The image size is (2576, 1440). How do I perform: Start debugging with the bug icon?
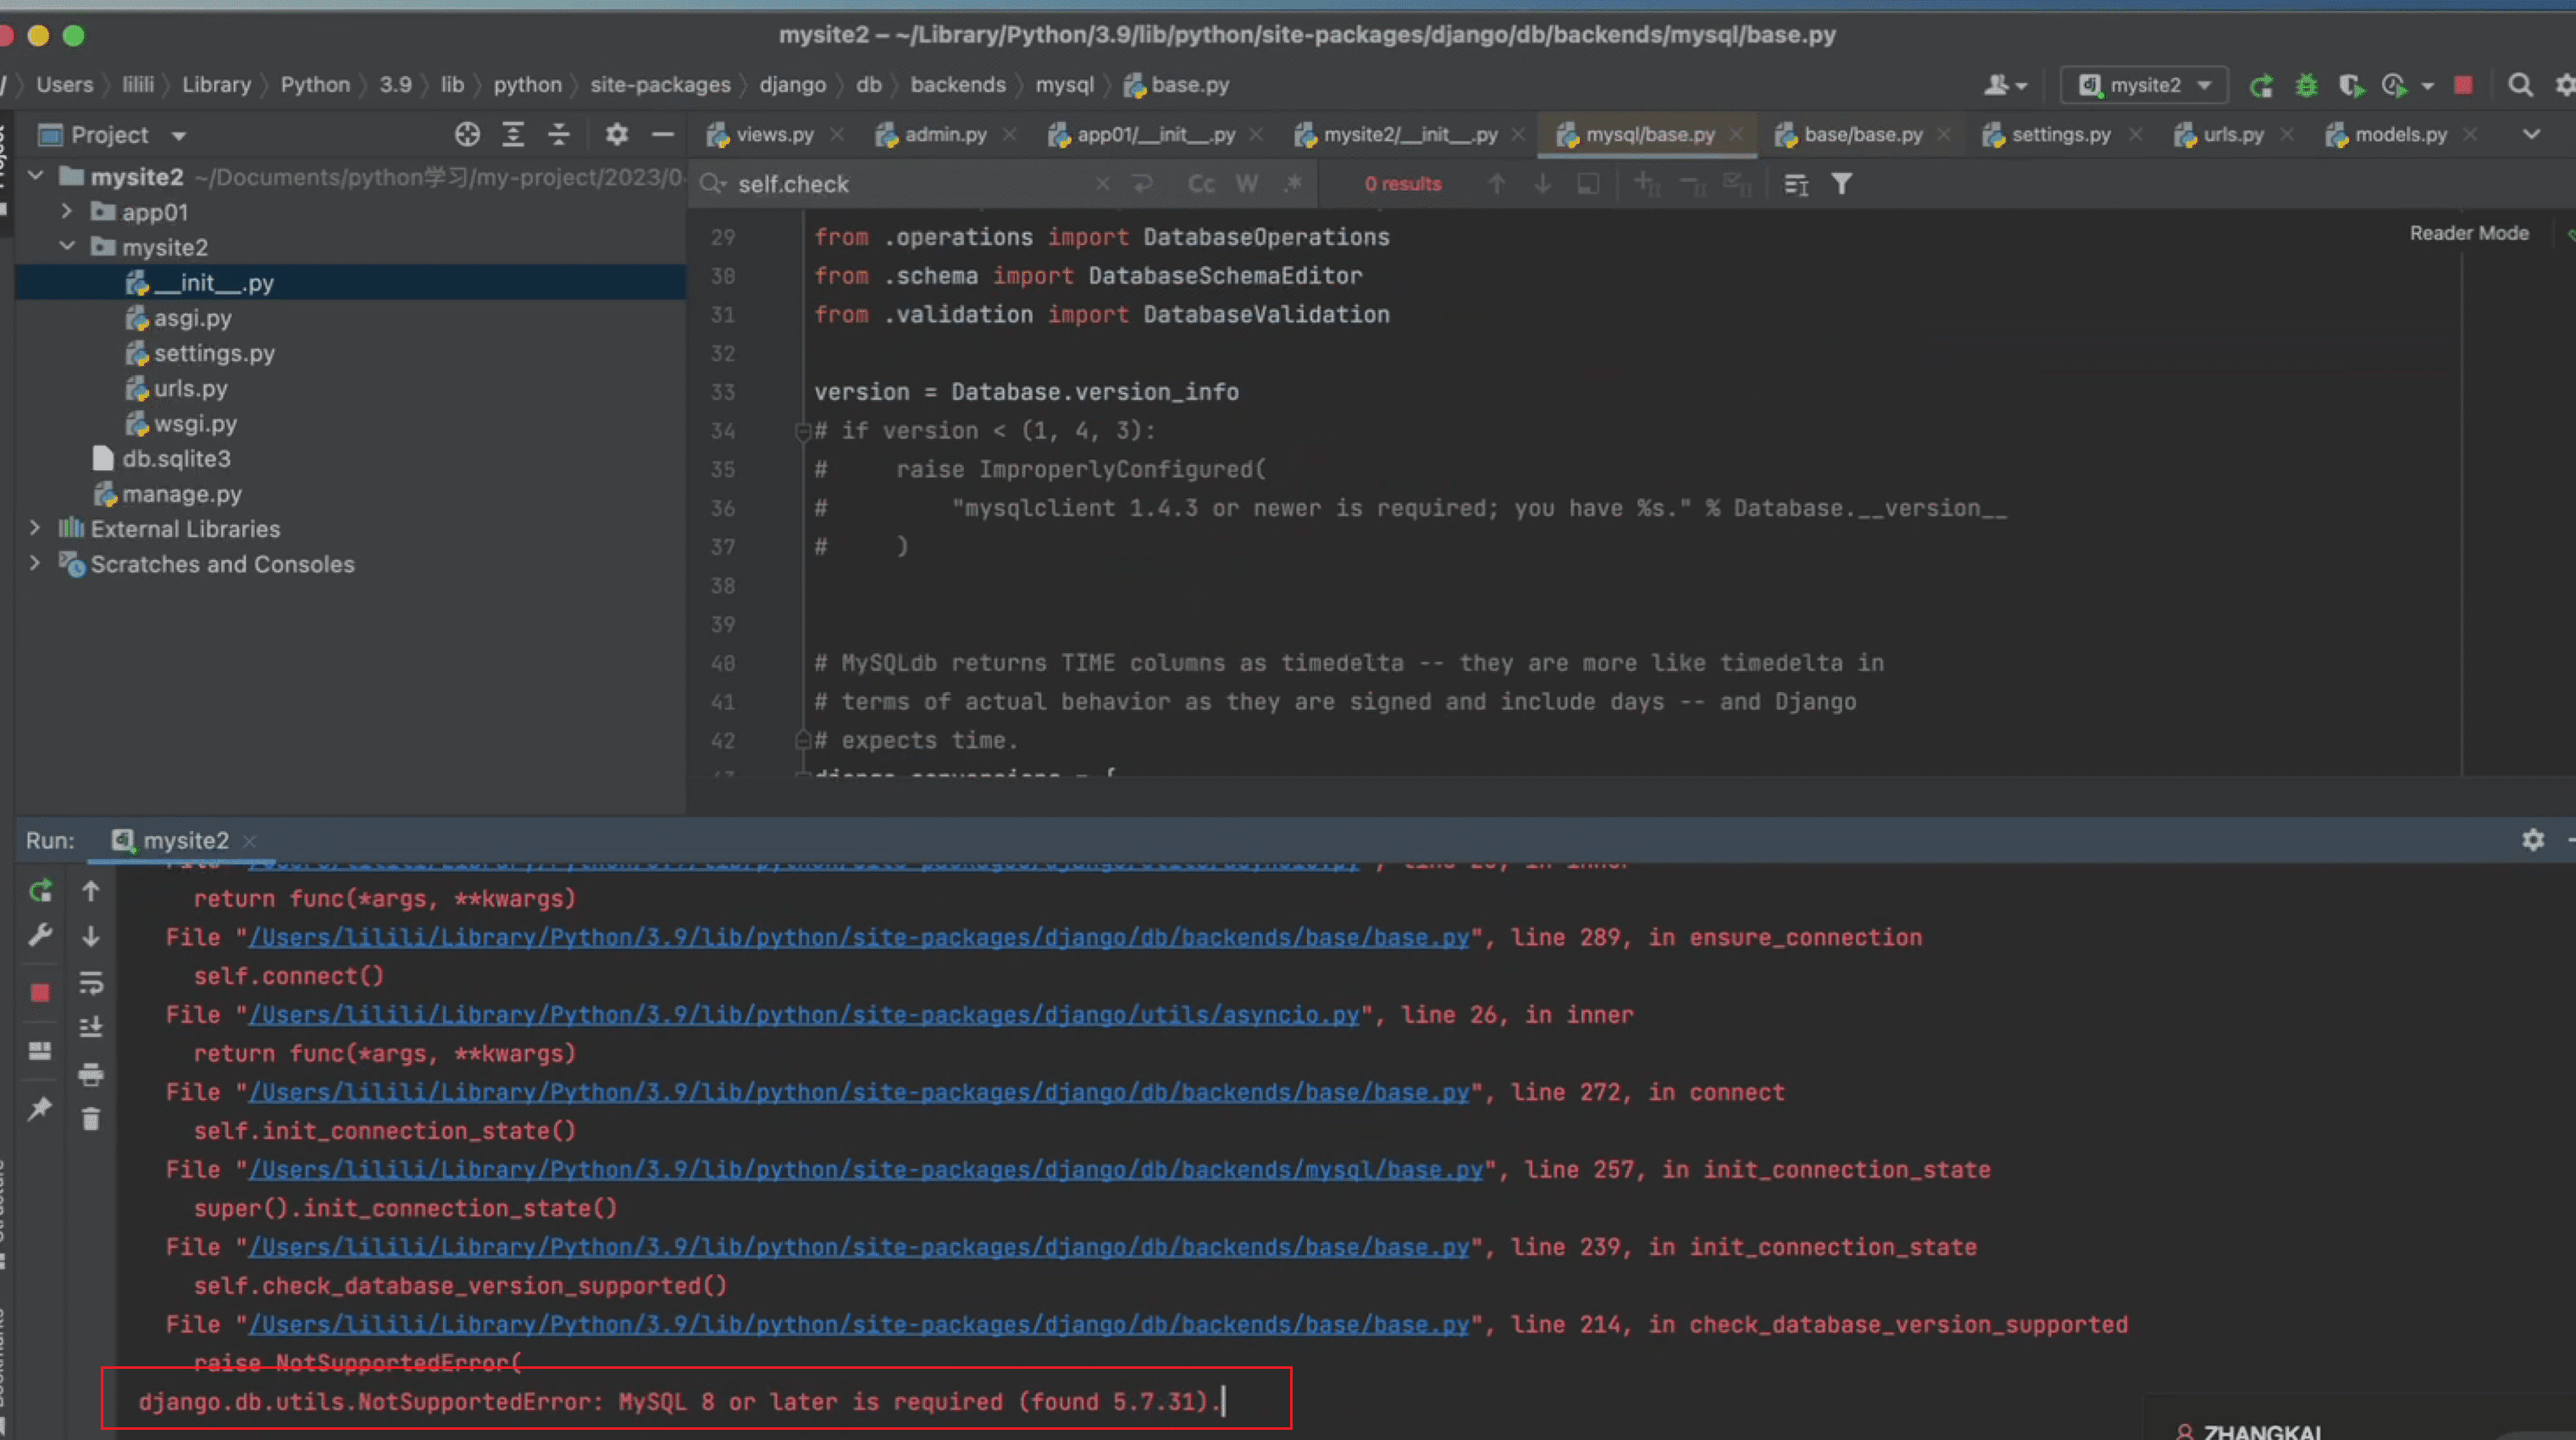pyautogui.click(x=2306, y=86)
